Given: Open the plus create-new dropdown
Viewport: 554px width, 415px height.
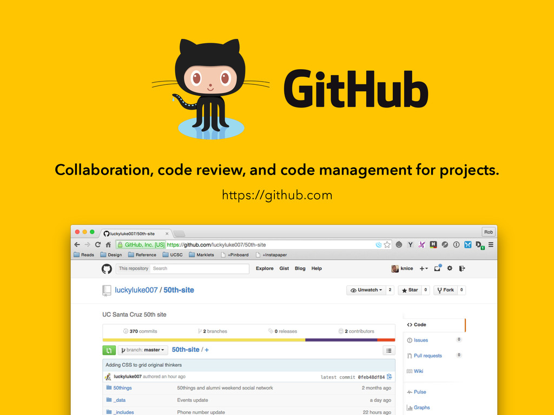Looking at the screenshot, I should (x=423, y=269).
